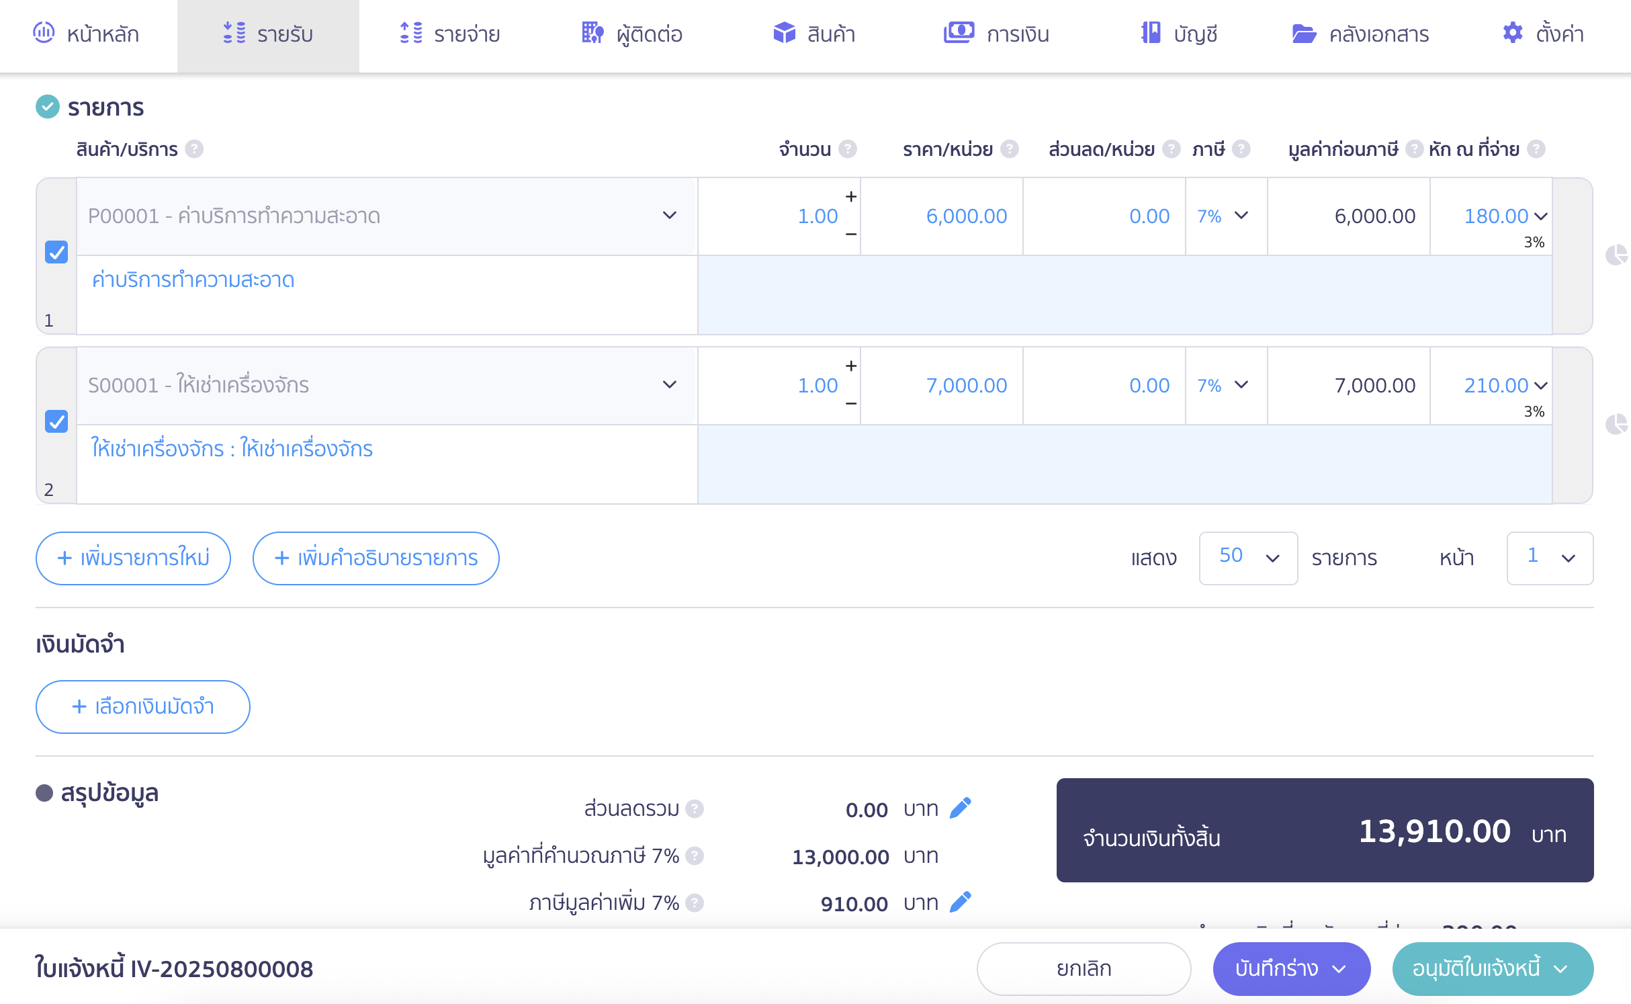Click the help icon next to สินค้า/บริการ

point(194,149)
